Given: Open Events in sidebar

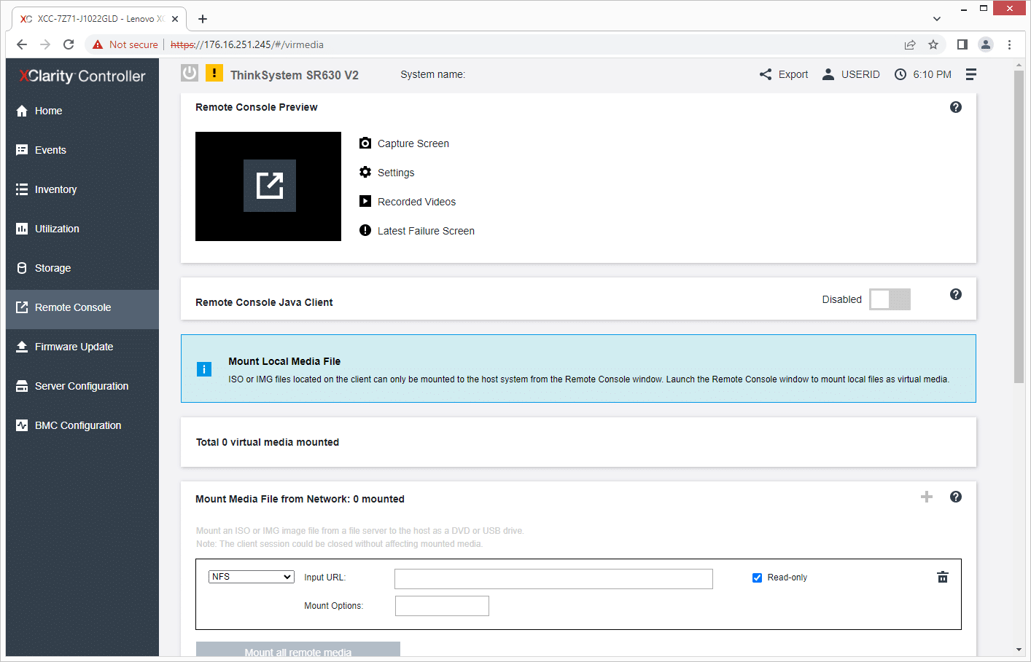Looking at the screenshot, I should tap(82, 150).
